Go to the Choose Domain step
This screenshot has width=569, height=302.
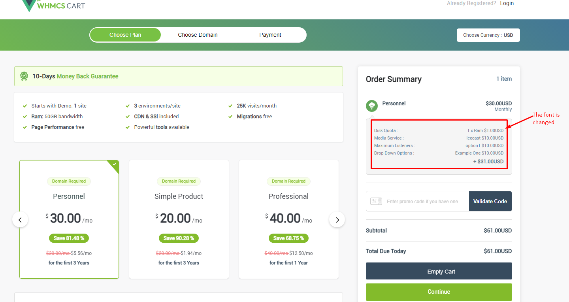click(198, 35)
